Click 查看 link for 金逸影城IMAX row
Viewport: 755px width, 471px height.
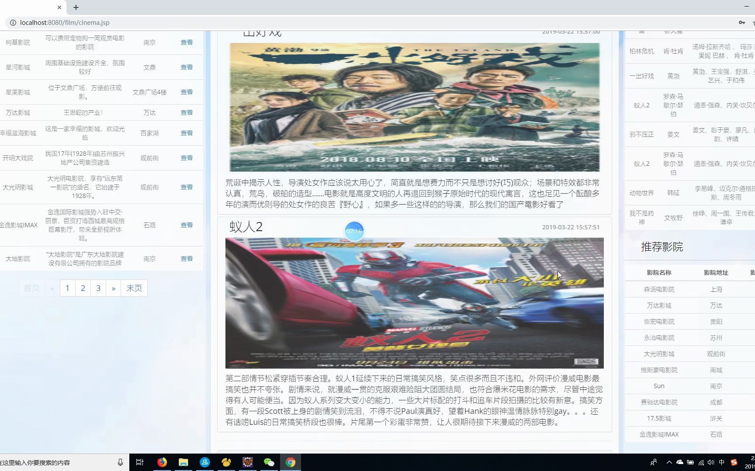[x=187, y=225]
